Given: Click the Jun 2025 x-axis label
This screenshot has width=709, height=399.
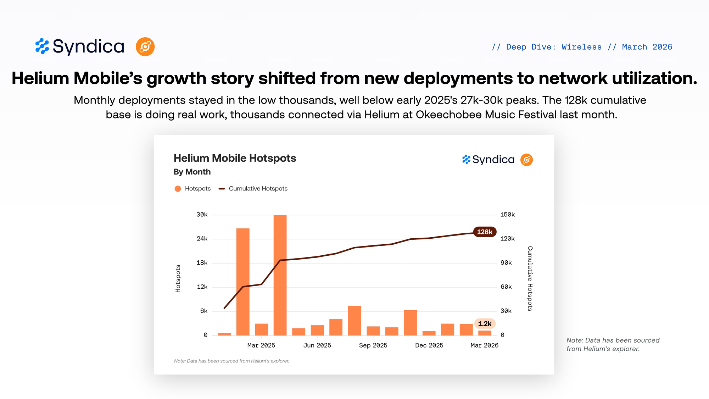Looking at the screenshot, I should pos(317,345).
